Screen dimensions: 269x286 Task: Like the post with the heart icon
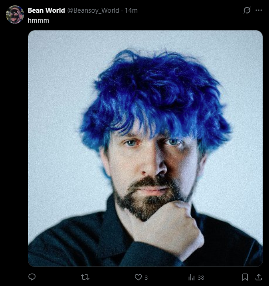pyautogui.click(x=138, y=277)
